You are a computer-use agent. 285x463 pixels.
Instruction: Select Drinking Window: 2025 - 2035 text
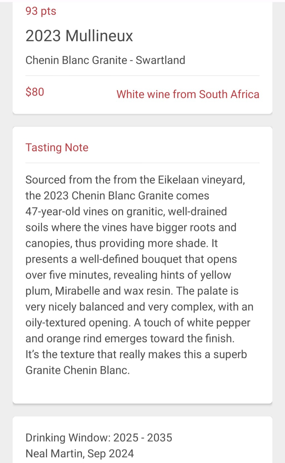click(99, 438)
